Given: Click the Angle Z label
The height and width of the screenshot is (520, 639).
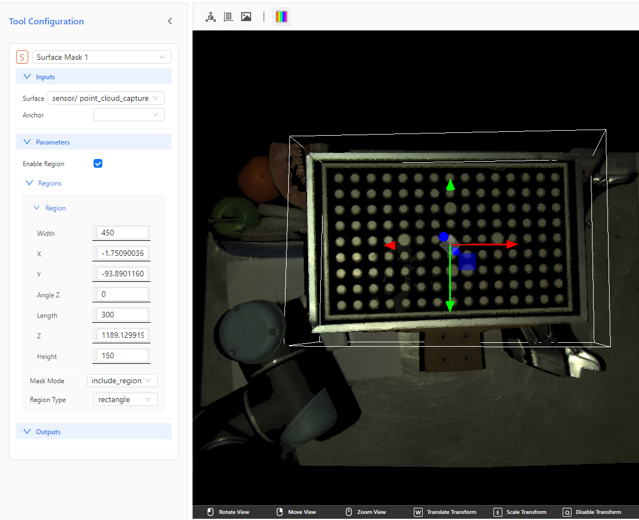Looking at the screenshot, I should coord(48,295).
